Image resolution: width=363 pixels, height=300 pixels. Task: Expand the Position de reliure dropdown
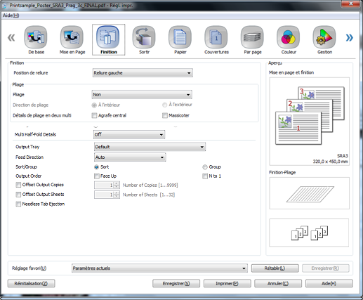143,73
